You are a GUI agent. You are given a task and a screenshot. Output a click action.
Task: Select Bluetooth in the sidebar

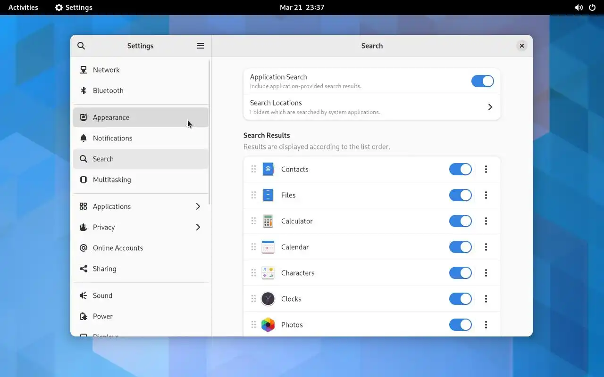[x=141, y=90]
